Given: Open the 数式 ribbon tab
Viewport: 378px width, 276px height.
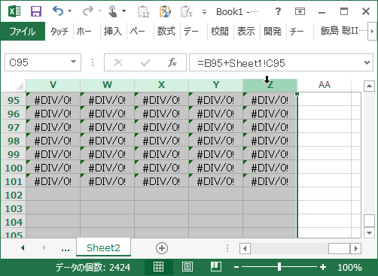Looking at the screenshot, I should coord(166,32).
